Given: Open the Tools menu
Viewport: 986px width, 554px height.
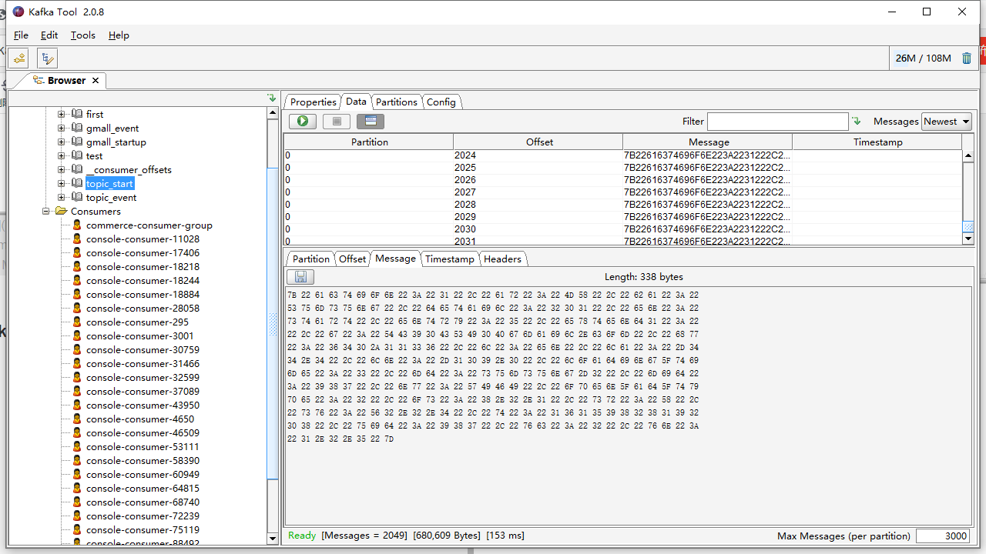Looking at the screenshot, I should tap(83, 35).
